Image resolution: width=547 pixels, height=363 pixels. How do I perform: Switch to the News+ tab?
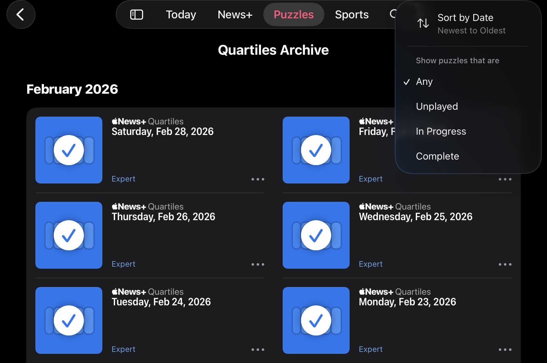pos(235,15)
